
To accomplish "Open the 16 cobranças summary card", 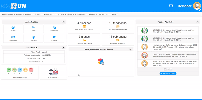I will (118, 40).
